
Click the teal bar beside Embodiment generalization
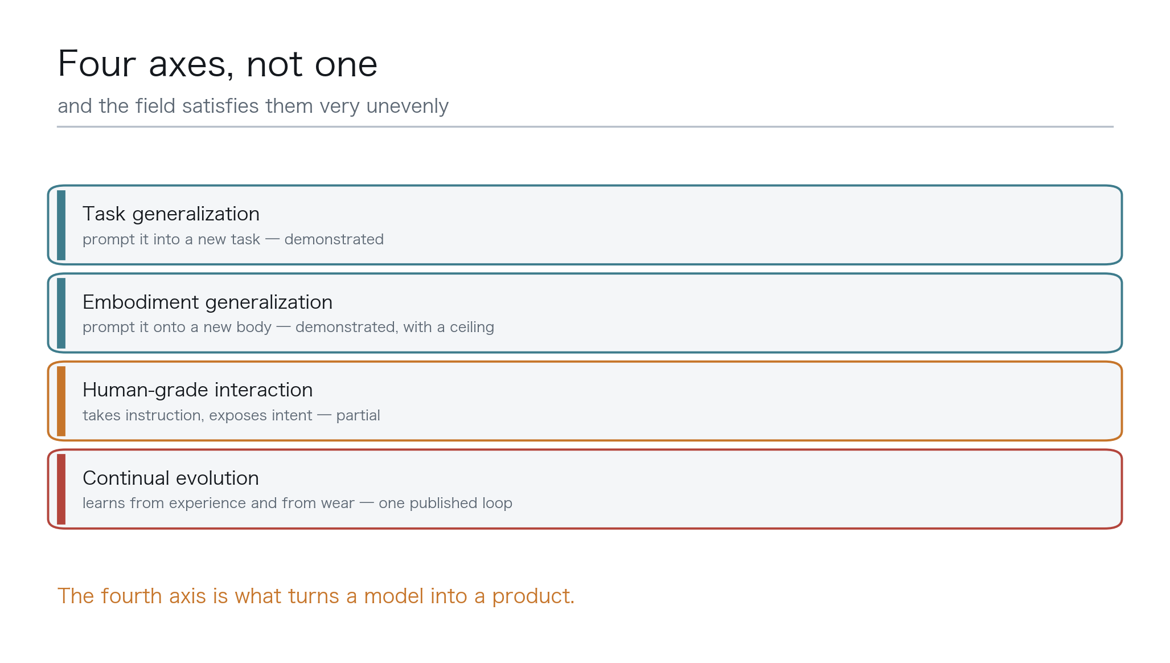coord(61,313)
